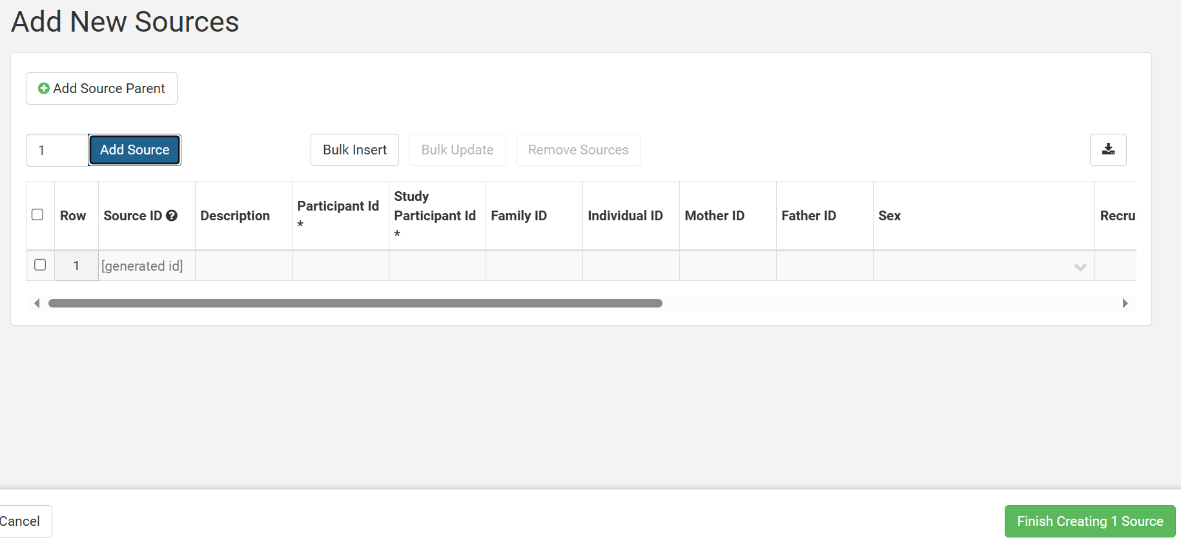Viewport: 1181px width, 542px height.
Task: Click Remove Sources button
Action: pyautogui.click(x=578, y=150)
